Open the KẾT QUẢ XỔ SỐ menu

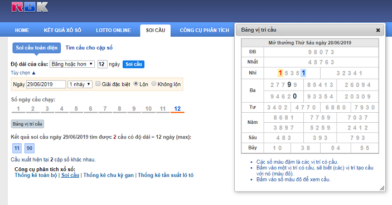click(x=62, y=31)
